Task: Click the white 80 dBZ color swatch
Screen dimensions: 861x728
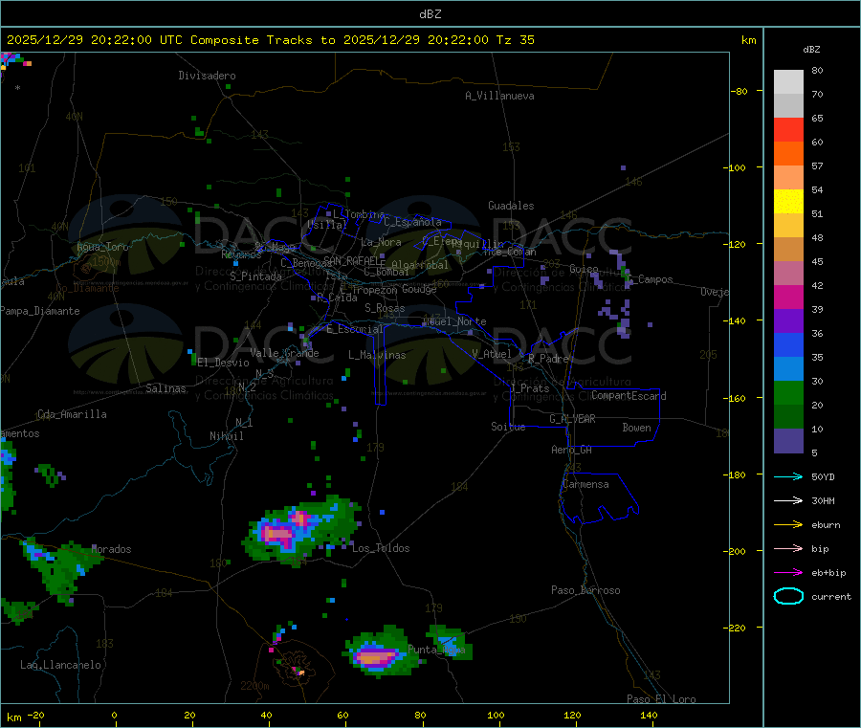Action: [788, 82]
